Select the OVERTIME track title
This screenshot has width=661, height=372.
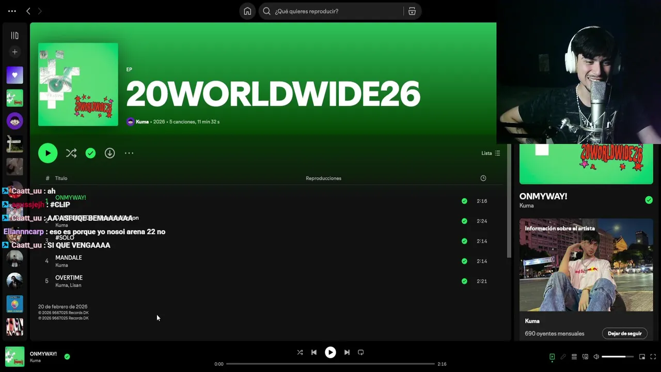pos(69,277)
